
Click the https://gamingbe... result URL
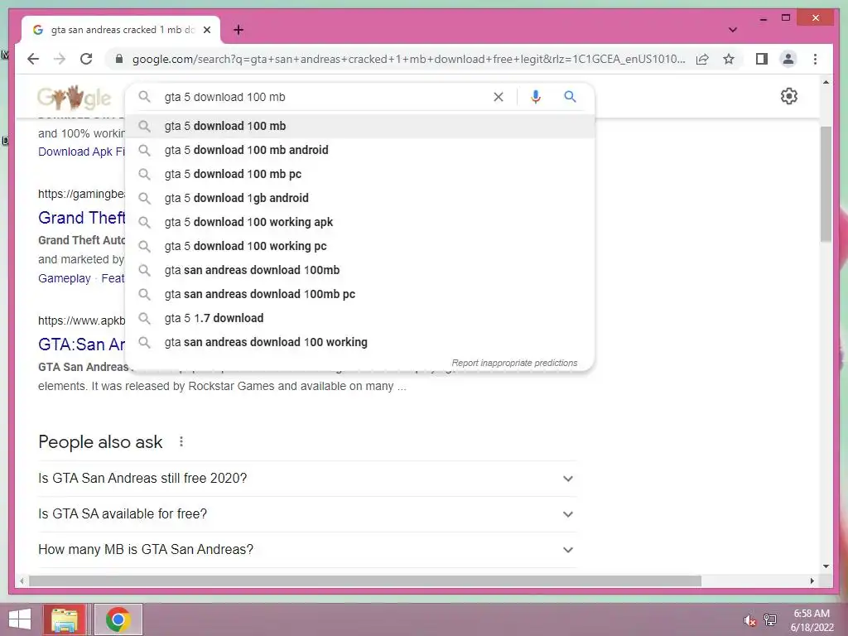tap(81, 194)
